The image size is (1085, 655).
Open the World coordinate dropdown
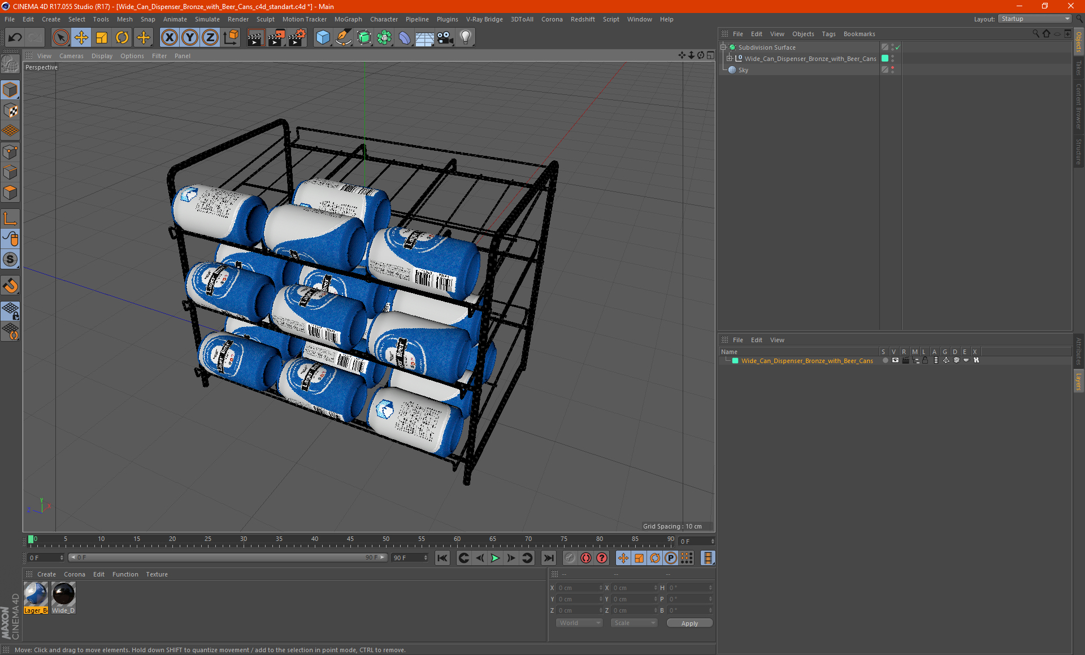pyautogui.click(x=579, y=623)
